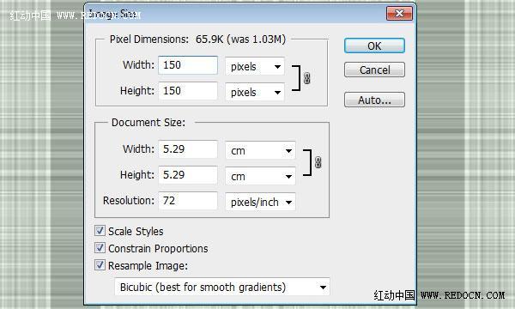The width and height of the screenshot is (515, 309).
Task: Click the Cancel button
Action: pos(374,70)
